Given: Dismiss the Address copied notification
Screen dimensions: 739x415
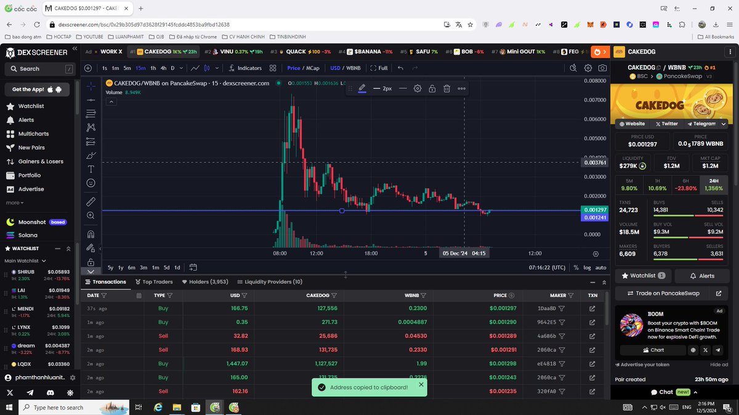Looking at the screenshot, I should pyautogui.click(x=421, y=384).
